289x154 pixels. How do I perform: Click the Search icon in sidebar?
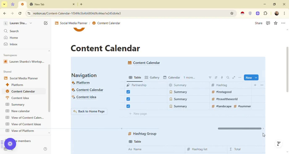6,31
